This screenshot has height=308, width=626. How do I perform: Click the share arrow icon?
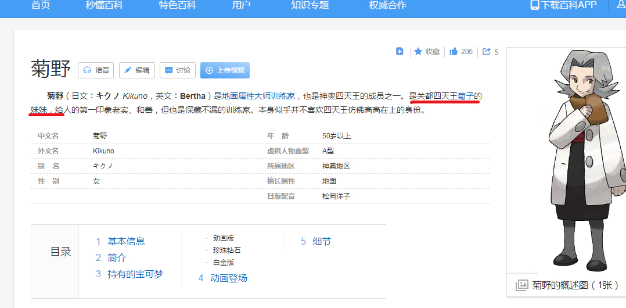[x=487, y=51]
